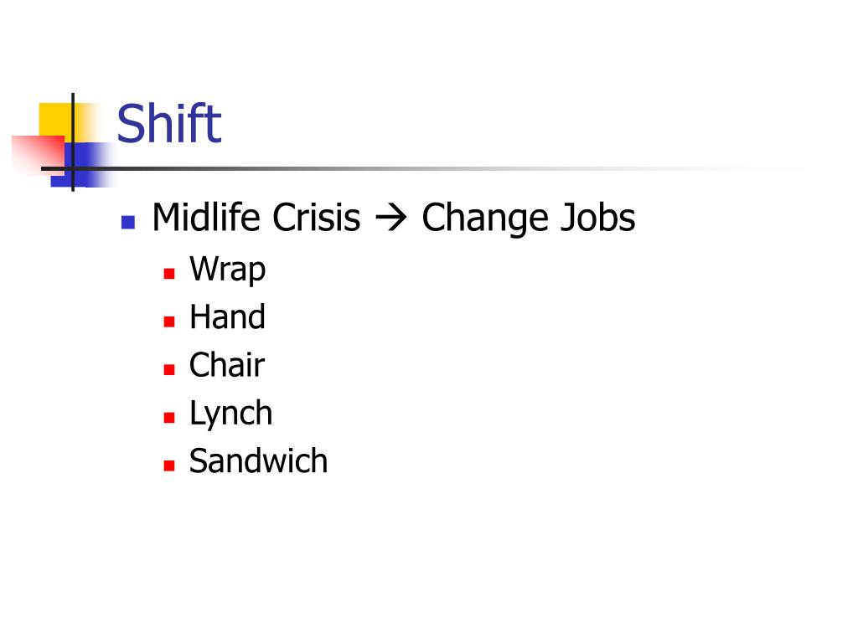
Task: Click the Change Jobs text
Action: [x=529, y=218]
